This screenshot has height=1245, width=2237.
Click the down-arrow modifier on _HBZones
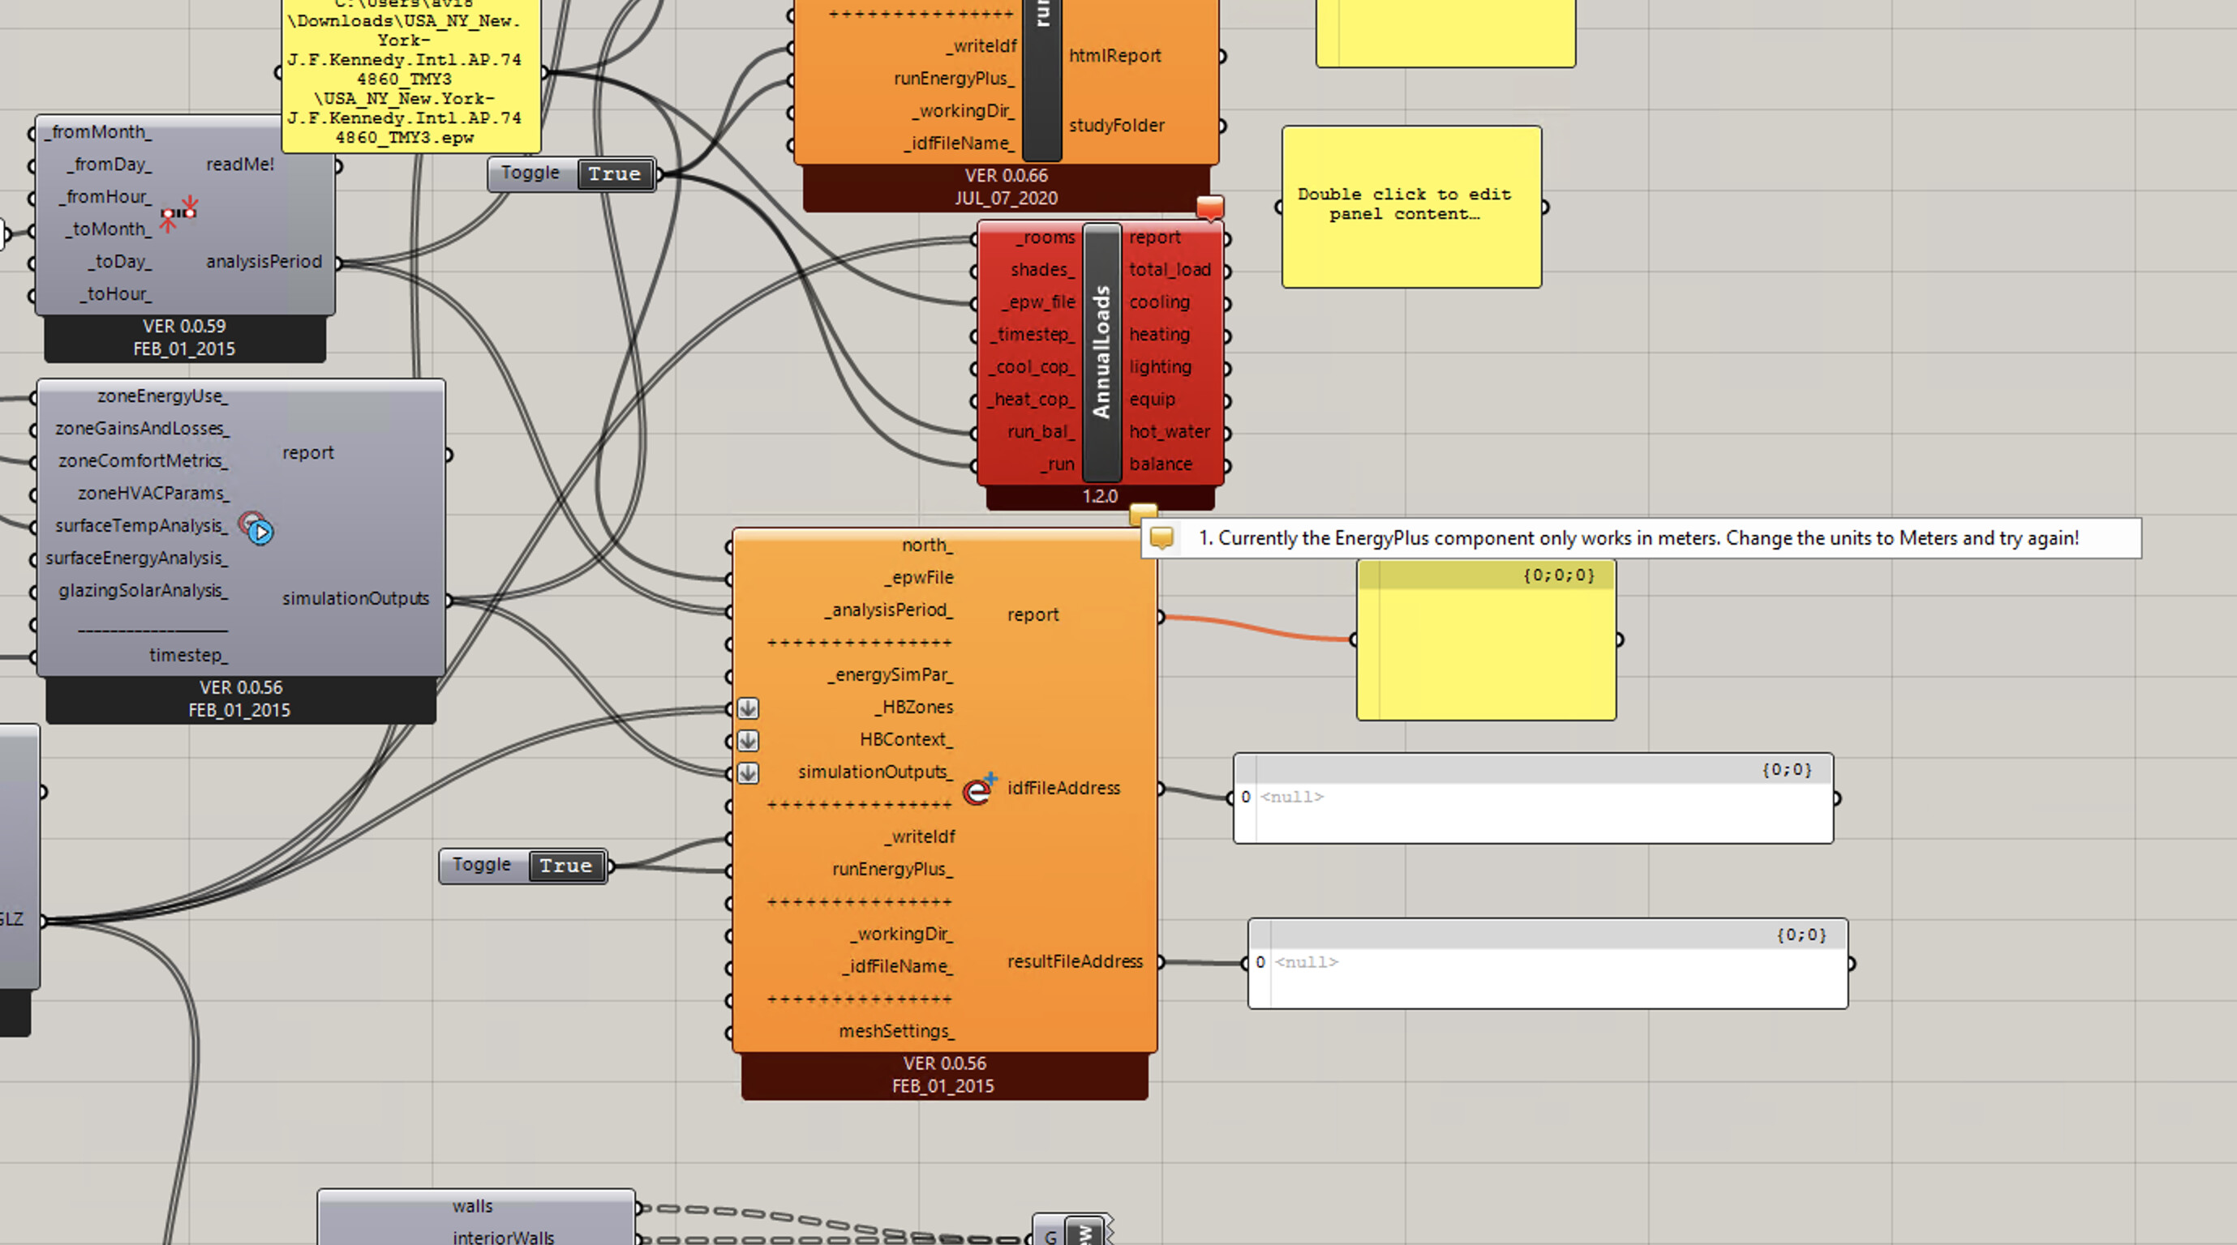[748, 708]
